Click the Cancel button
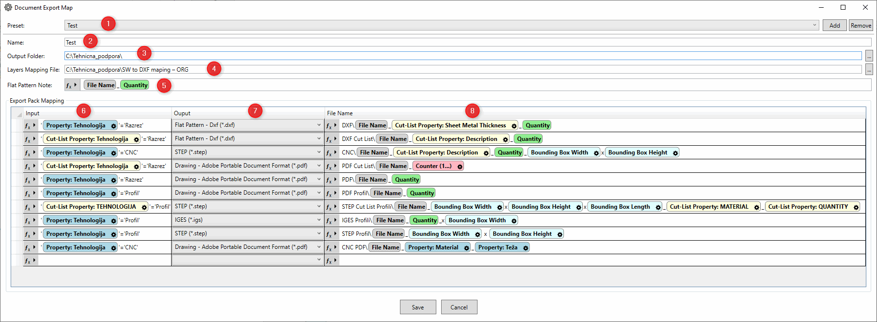 [x=459, y=307]
